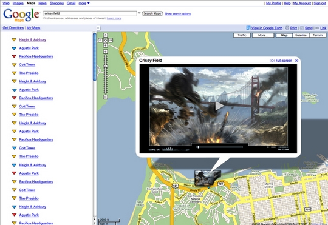Switch to Terrain view
This screenshot has height=225, width=328.
click(318, 35)
